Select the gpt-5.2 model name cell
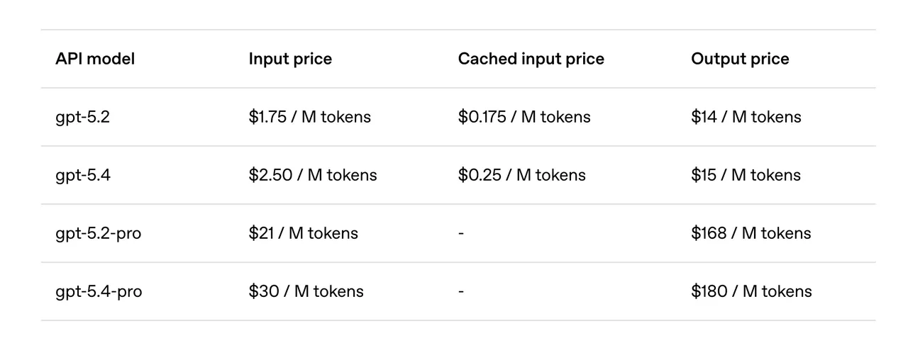The height and width of the screenshot is (355, 908). (82, 117)
